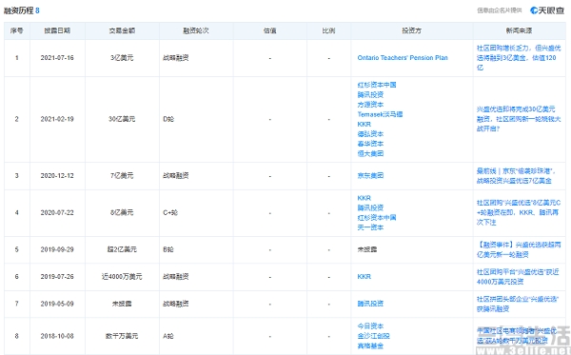
Task: Select 未披露 investor in the B轮 row
Action: 367,249
